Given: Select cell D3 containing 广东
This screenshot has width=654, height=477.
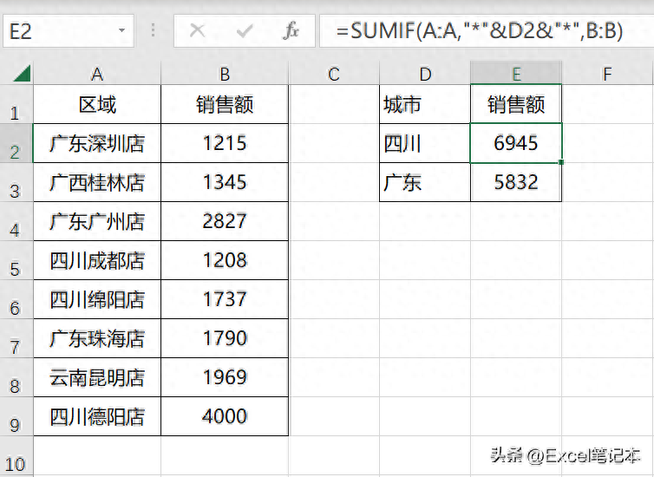Looking at the screenshot, I should pos(425,182).
